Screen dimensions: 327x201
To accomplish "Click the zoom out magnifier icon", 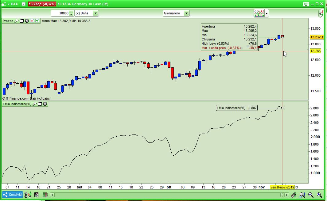I will pos(311,195).
